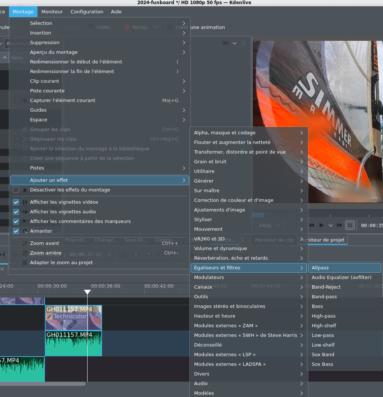This screenshot has width=383, height=397.
Task: Click the audio thumbnails waveform icon
Action: (25, 211)
